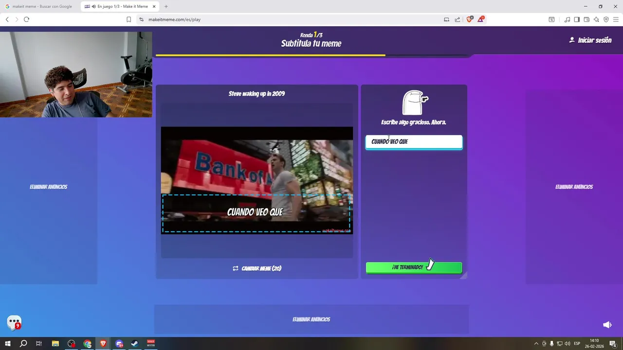Click the microphone icon in system tray
623x350 pixels.
click(552, 344)
